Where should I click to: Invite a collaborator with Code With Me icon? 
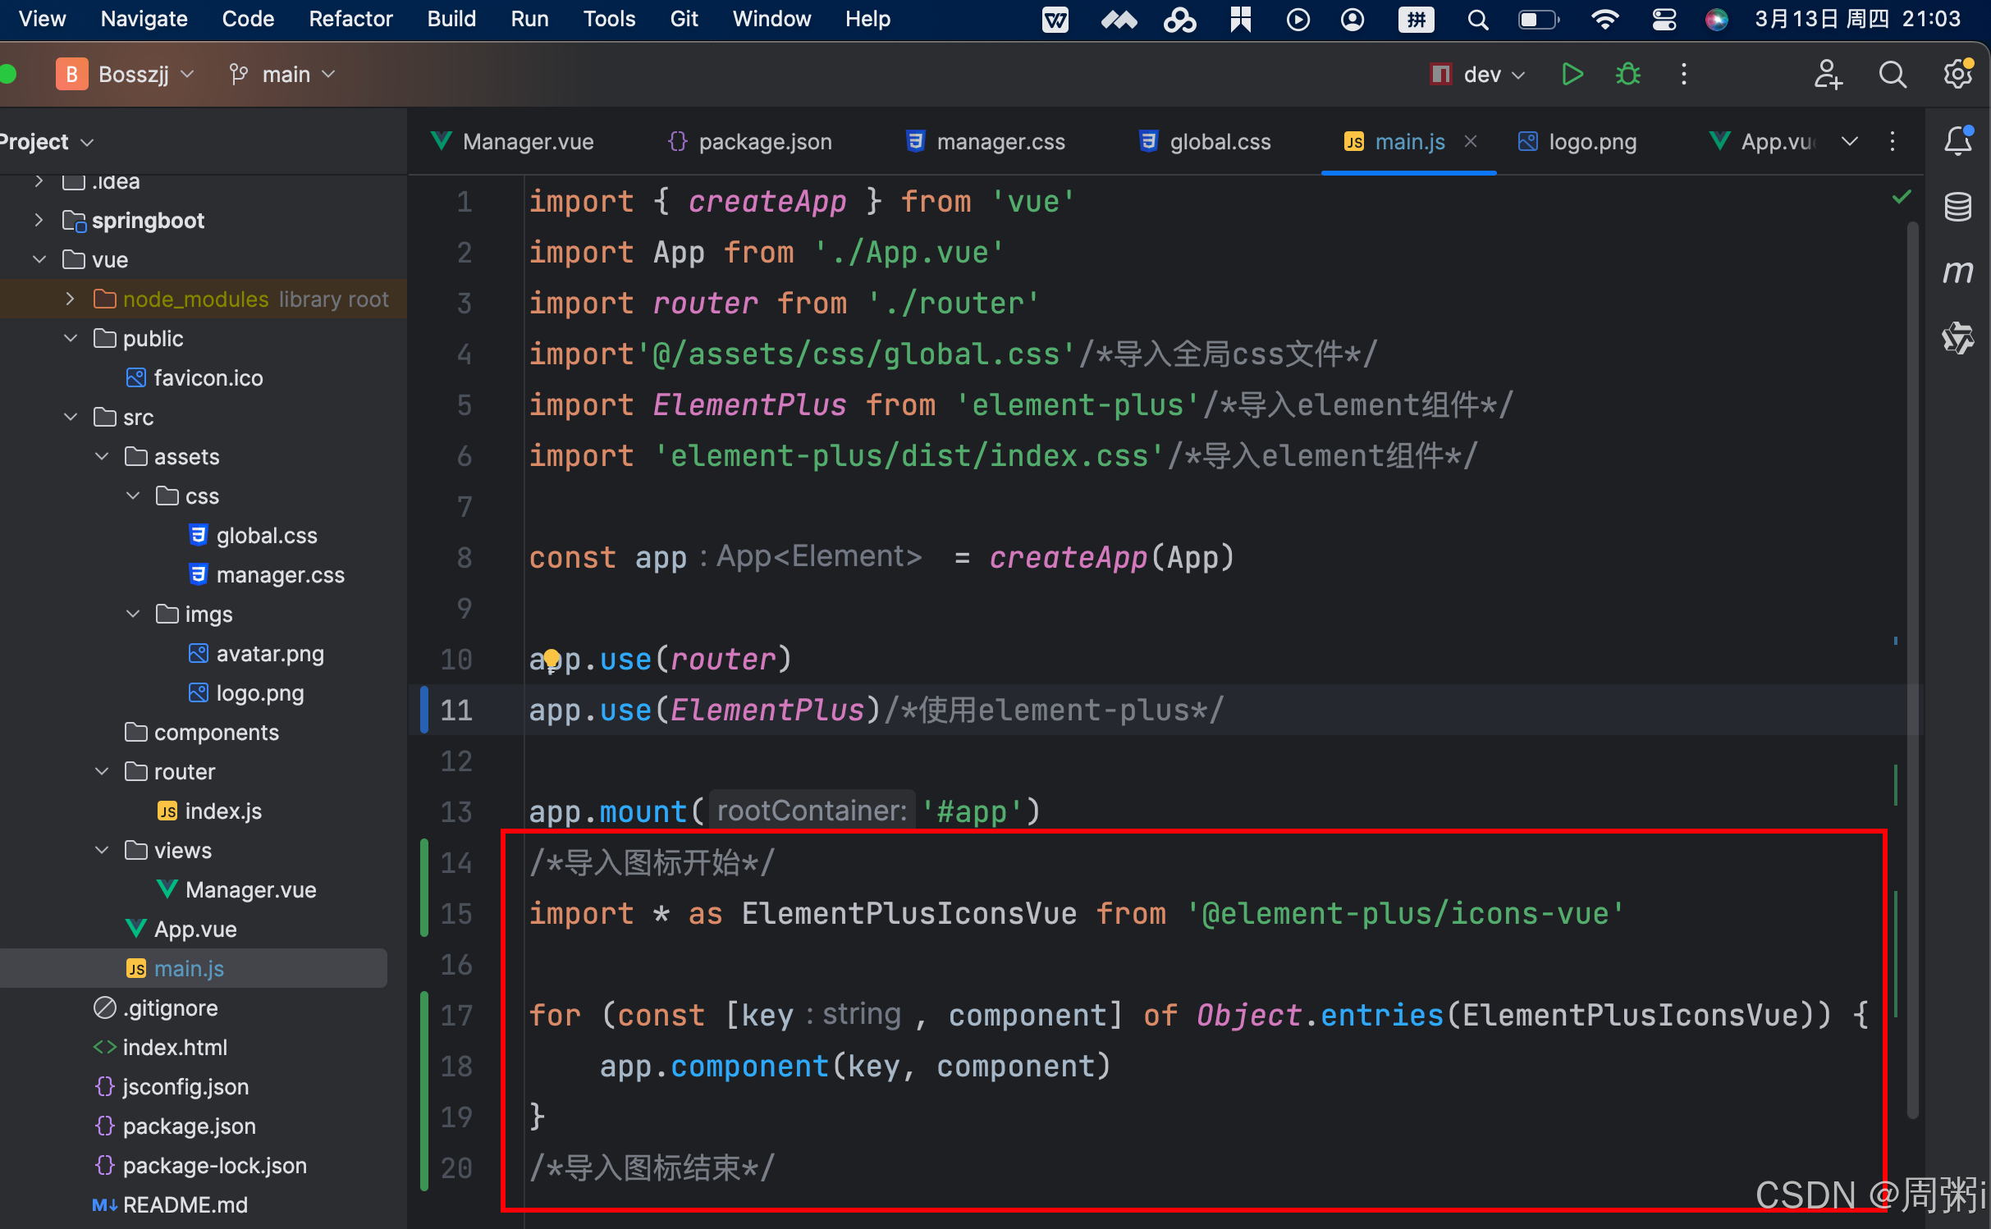tap(1828, 74)
